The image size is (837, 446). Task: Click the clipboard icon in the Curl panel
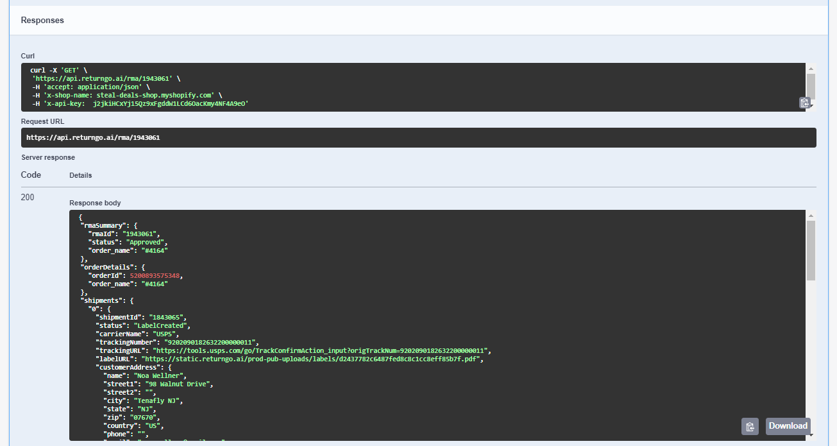click(805, 103)
